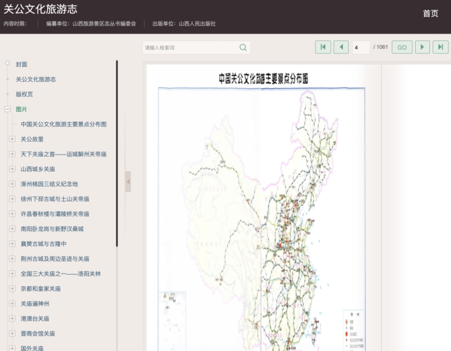Expand the 山西城乡关庙 chapter node
Screen dimensions: 451x351
coord(13,169)
